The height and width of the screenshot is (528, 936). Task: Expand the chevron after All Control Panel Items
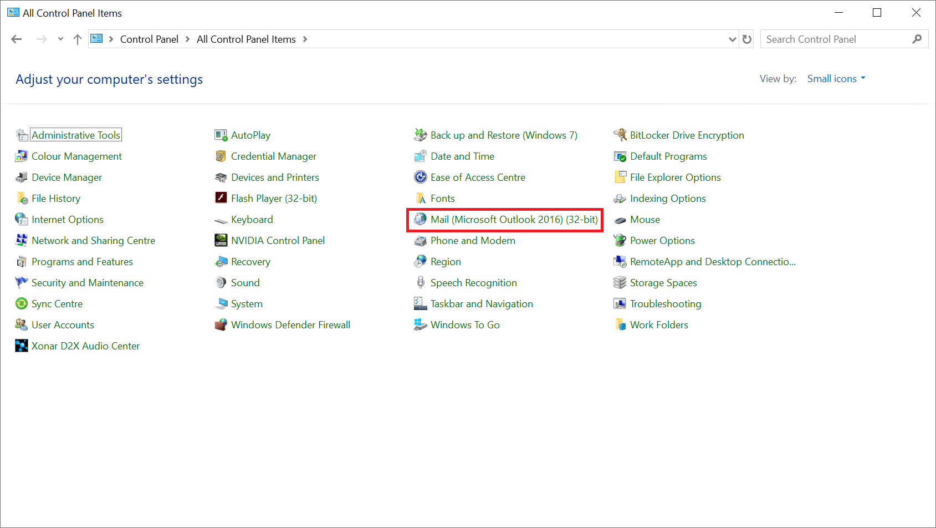coord(305,39)
